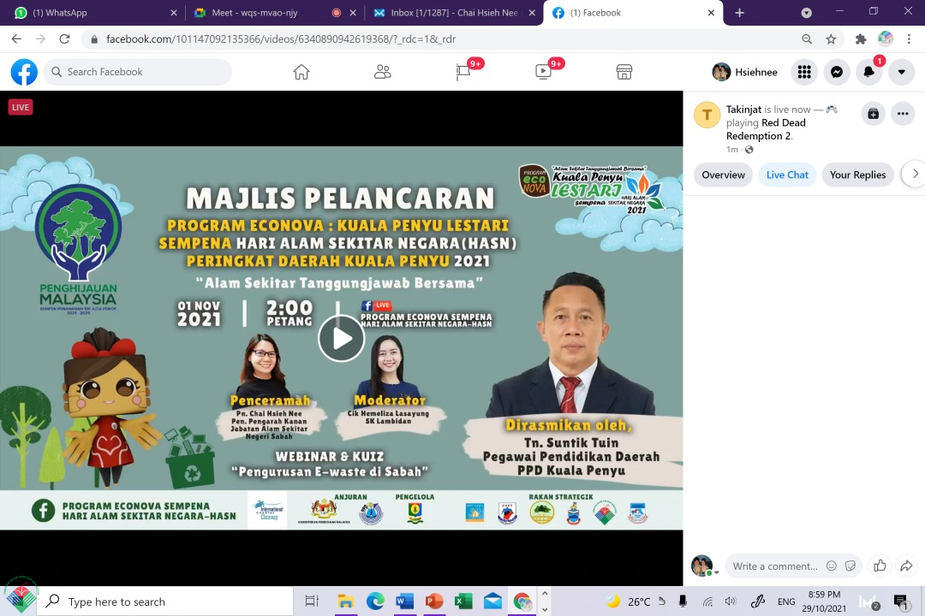Viewport: 925px width, 616px height.
Task: Open Facebook notifications bell
Action: [x=869, y=72]
